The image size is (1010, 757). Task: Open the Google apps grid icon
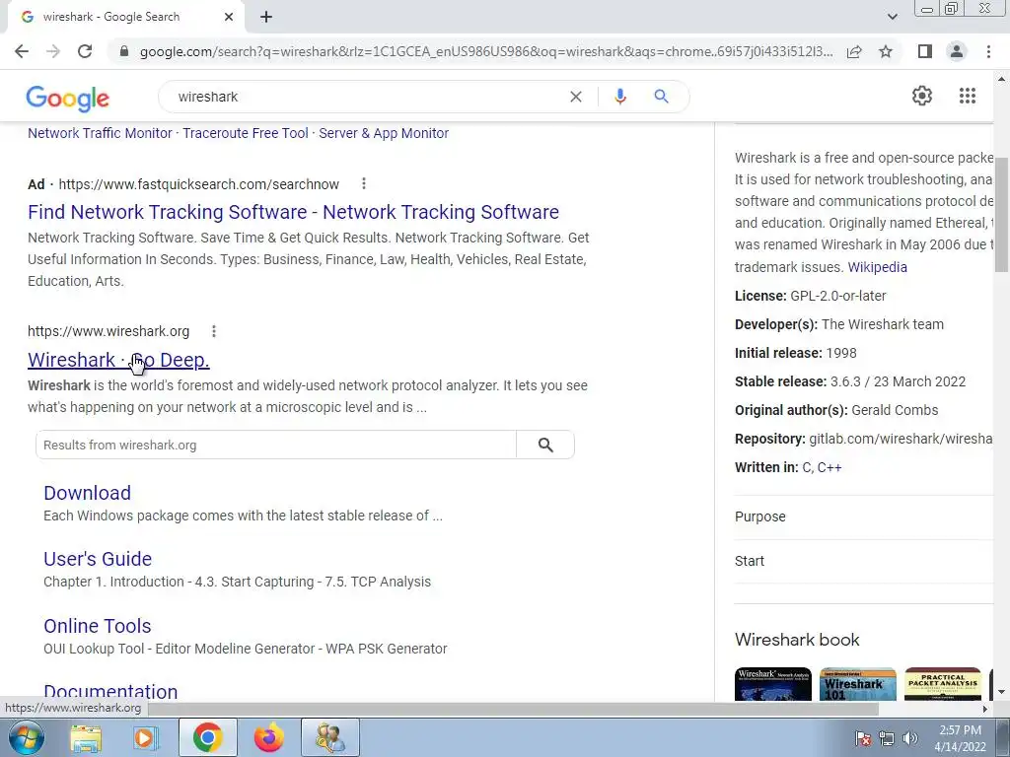(968, 96)
